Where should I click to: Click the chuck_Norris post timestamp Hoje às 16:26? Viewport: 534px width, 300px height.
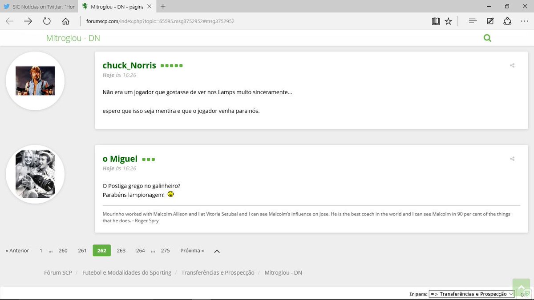coord(119,75)
